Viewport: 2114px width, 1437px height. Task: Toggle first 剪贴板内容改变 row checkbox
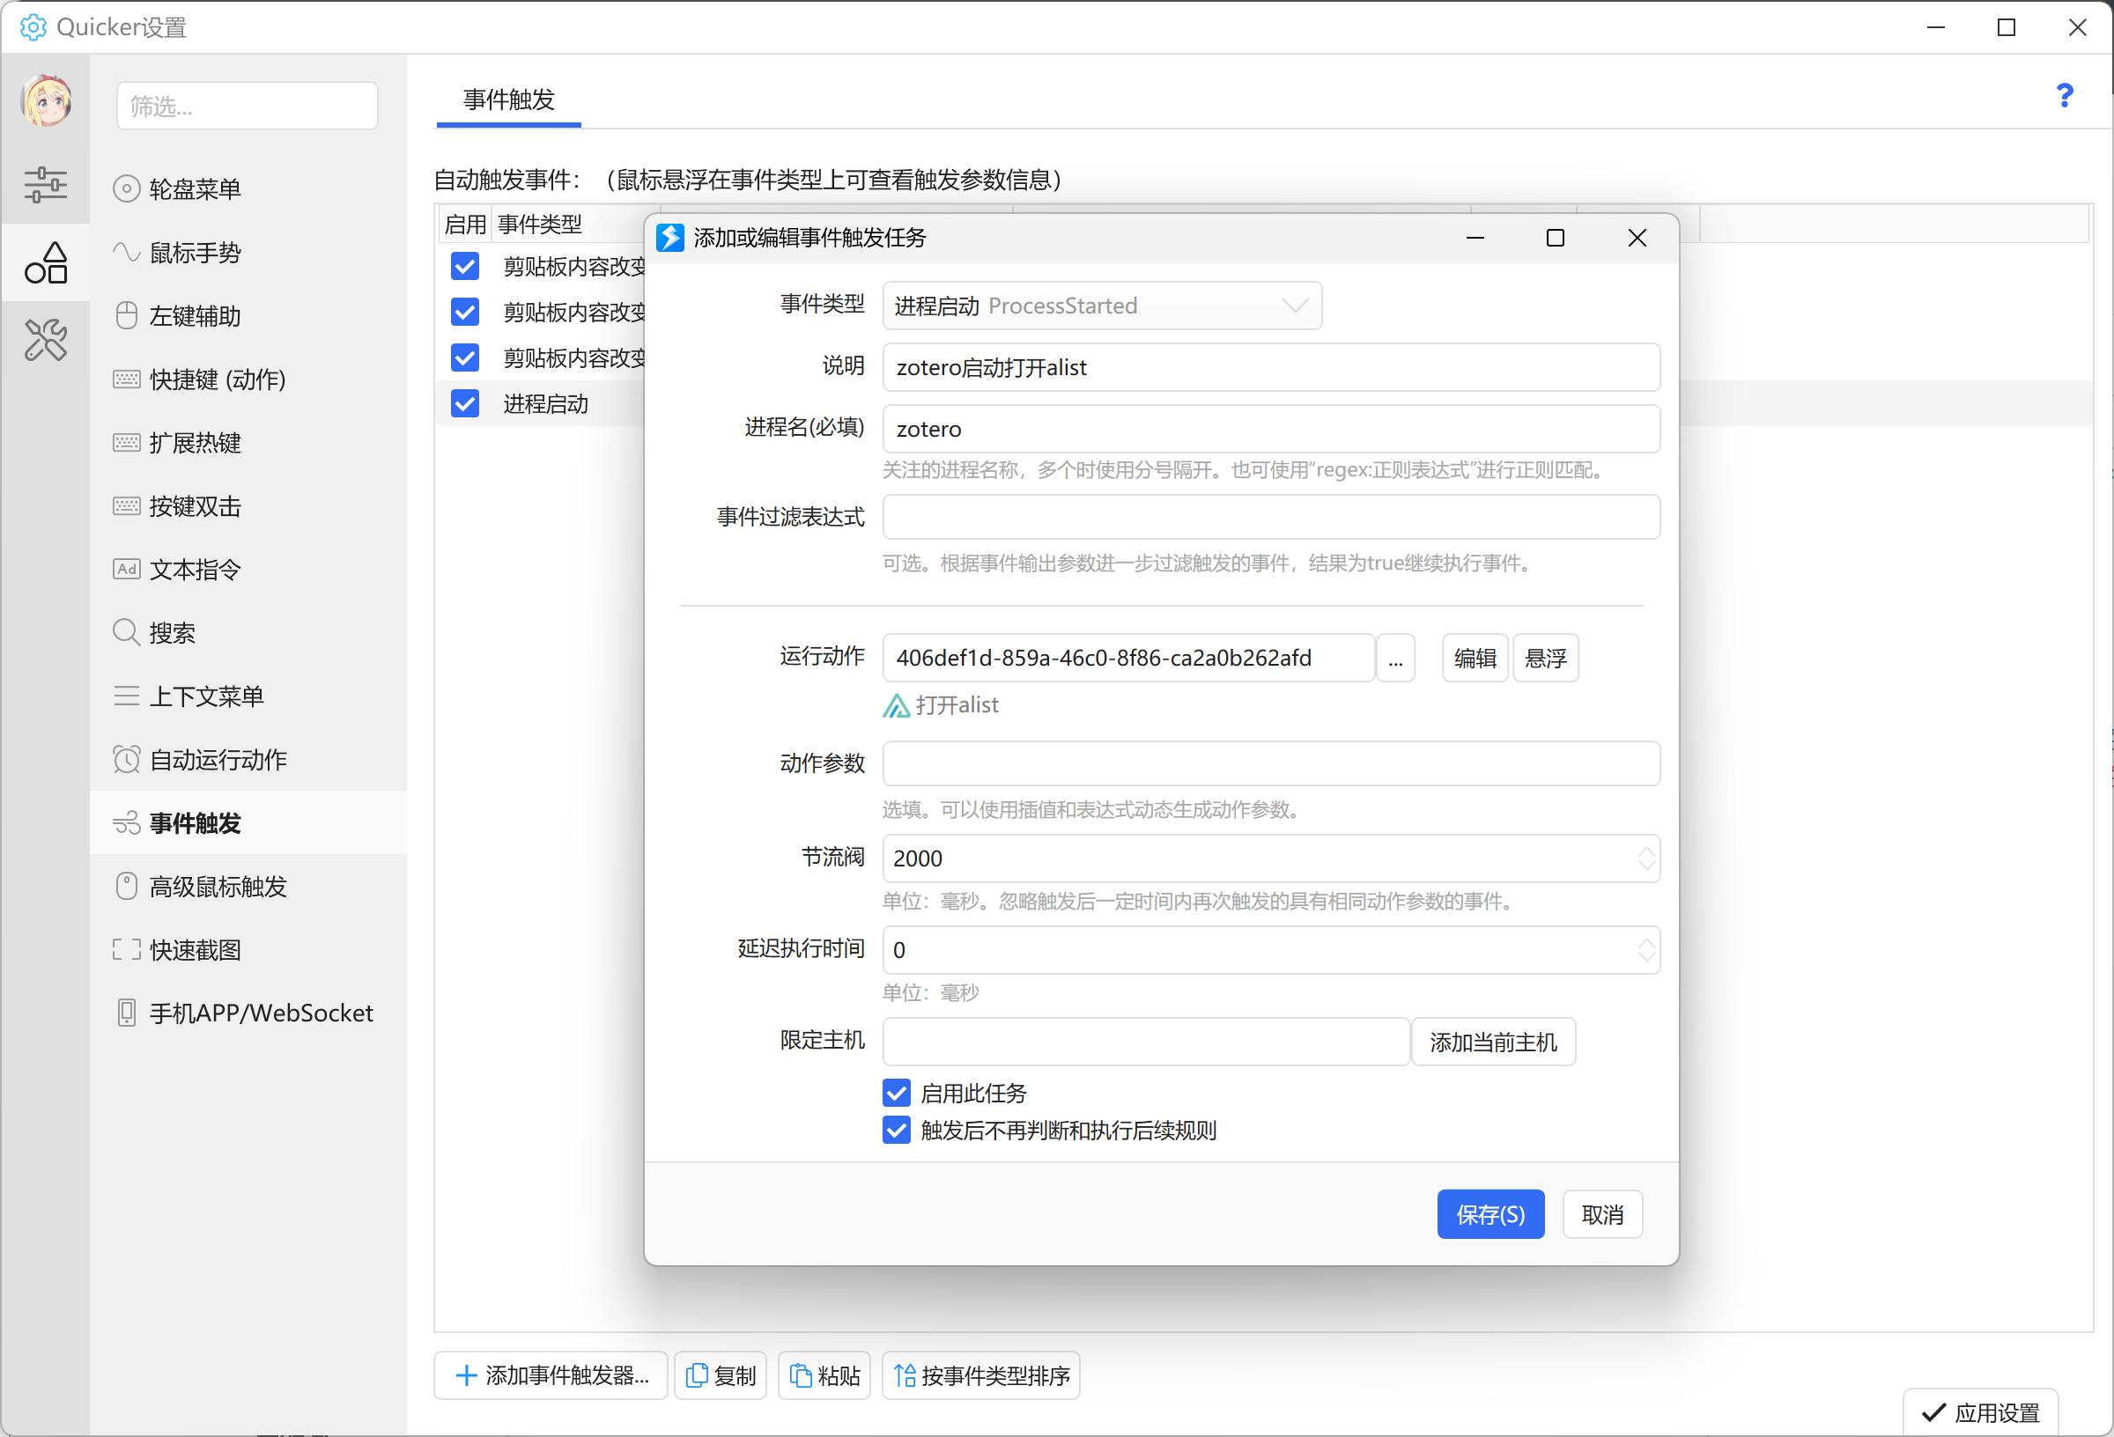465,267
